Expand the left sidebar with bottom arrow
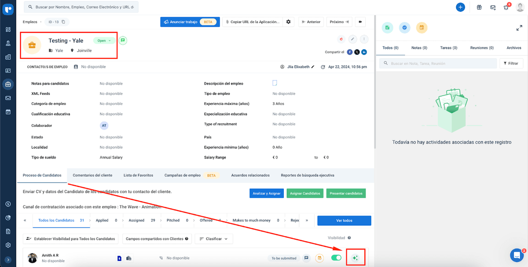Viewport: 528px width, 267px height. tap(8, 260)
